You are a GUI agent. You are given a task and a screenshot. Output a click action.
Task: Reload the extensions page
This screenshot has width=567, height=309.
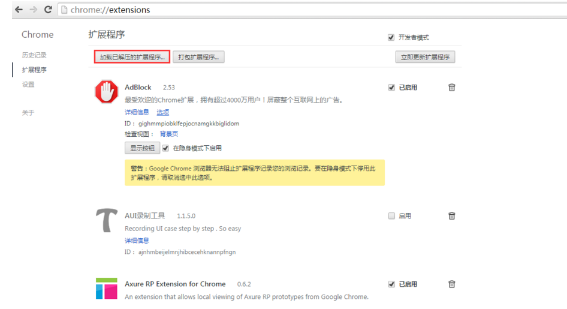coord(48,10)
